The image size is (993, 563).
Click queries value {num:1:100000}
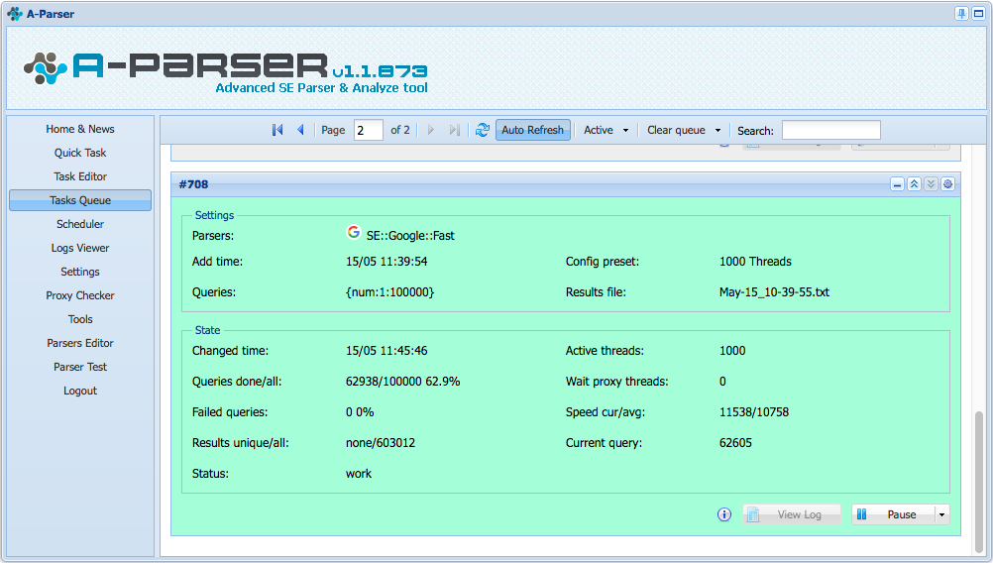[x=389, y=292]
